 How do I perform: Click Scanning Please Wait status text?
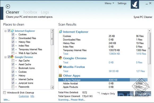[x=72, y=100]
